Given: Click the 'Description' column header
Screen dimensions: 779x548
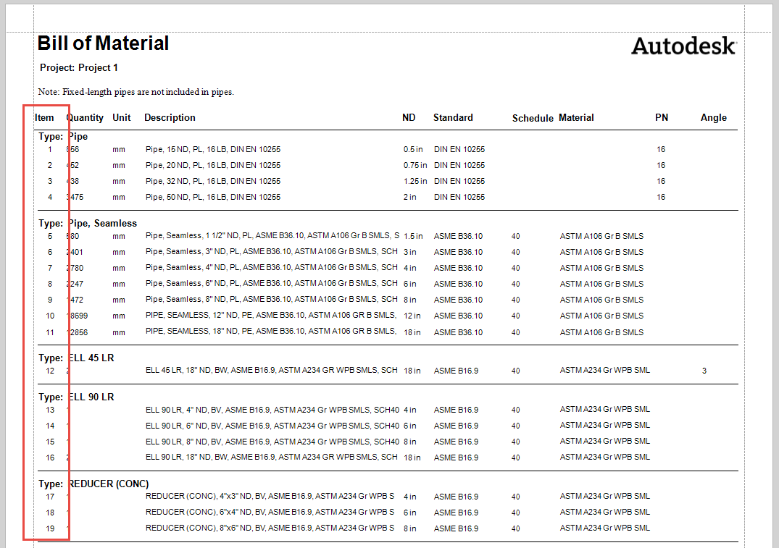Looking at the screenshot, I should 170,118.
